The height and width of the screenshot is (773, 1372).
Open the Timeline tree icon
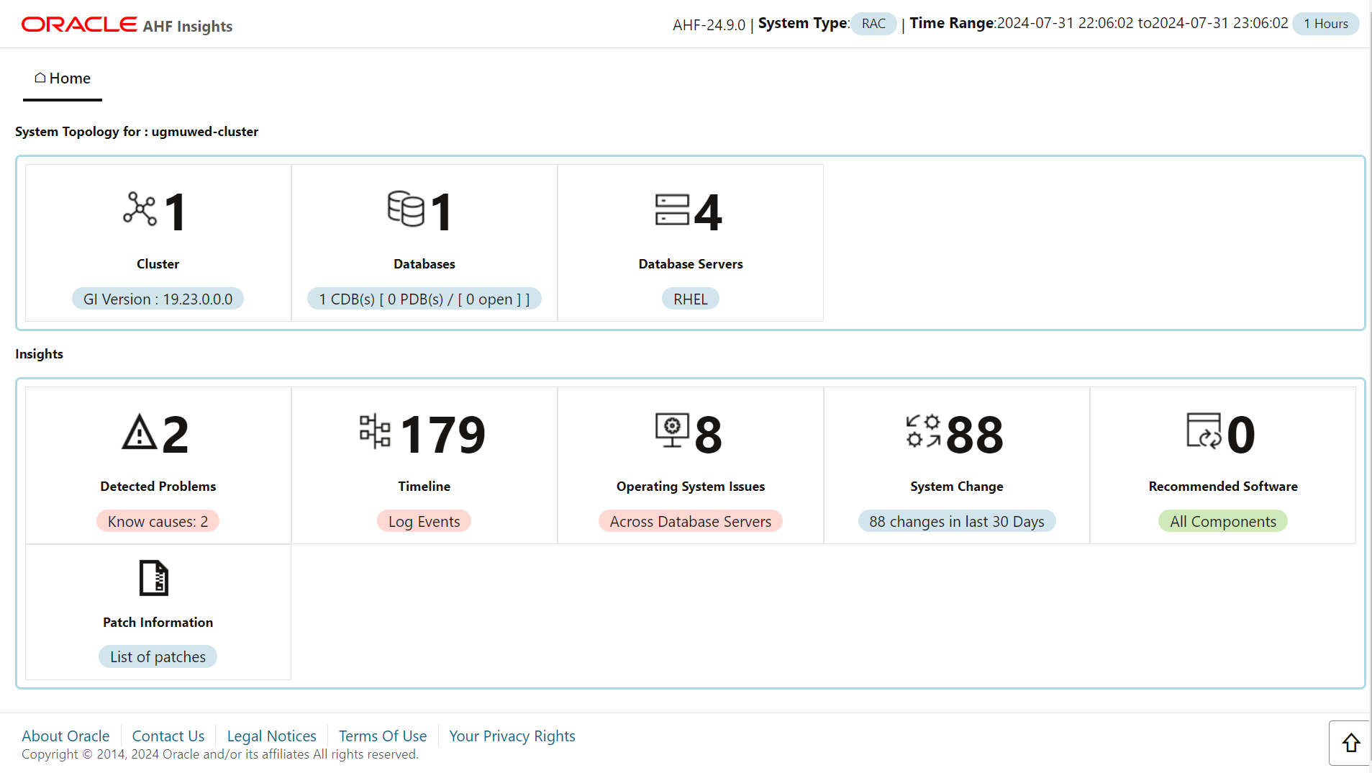pyautogui.click(x=375, y=432)
